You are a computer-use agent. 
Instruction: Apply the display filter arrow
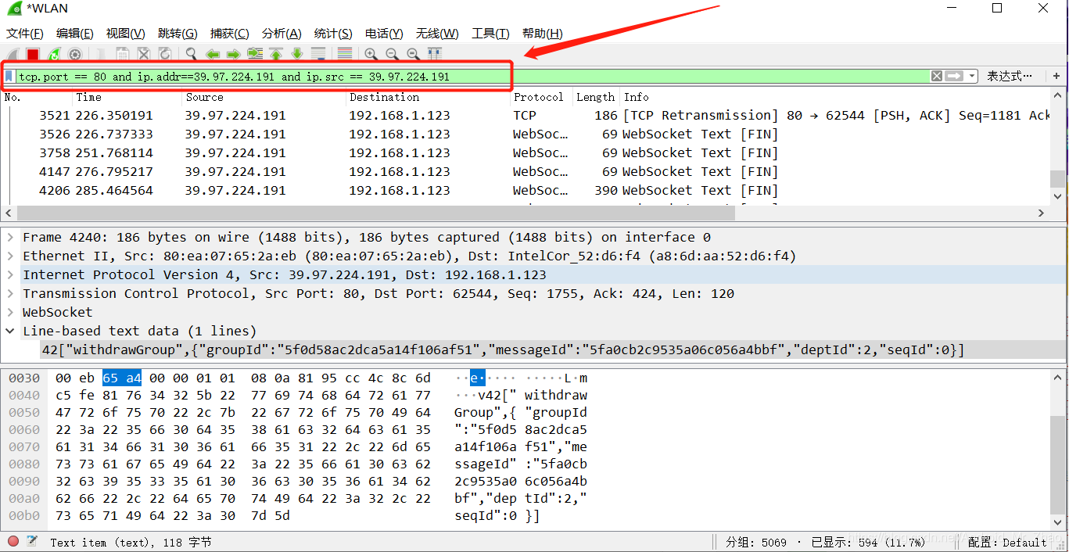(954, 76)
